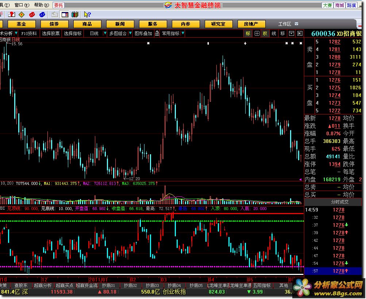Viewport: 366px width, 299px height.
Task: Open the 帮助(H) menu
Action: pyautogui.click(x=42, y=5)
